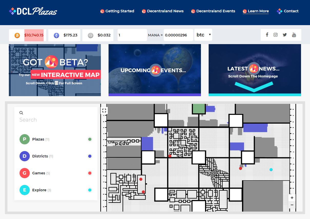Screen dimensions: 310x219
Task: Toggle the Explore cyan layer dot
Action: (x=90, y=190)
